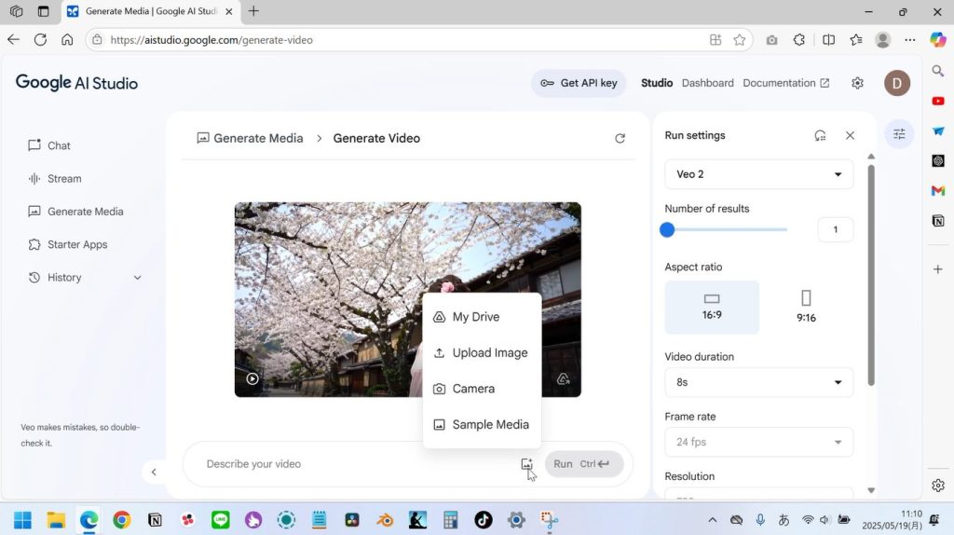Select the 9:16 portrait aspect ratio
The image size is (954, 535).
pos(806,307)
